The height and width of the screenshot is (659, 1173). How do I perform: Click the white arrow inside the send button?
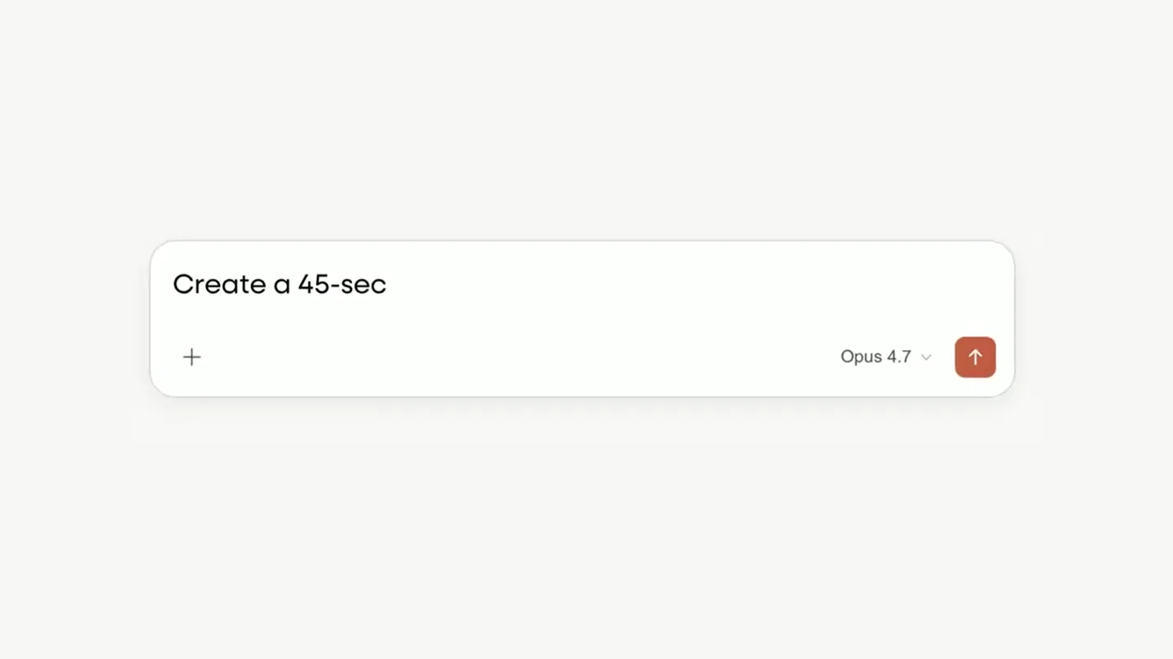[975, 357]
